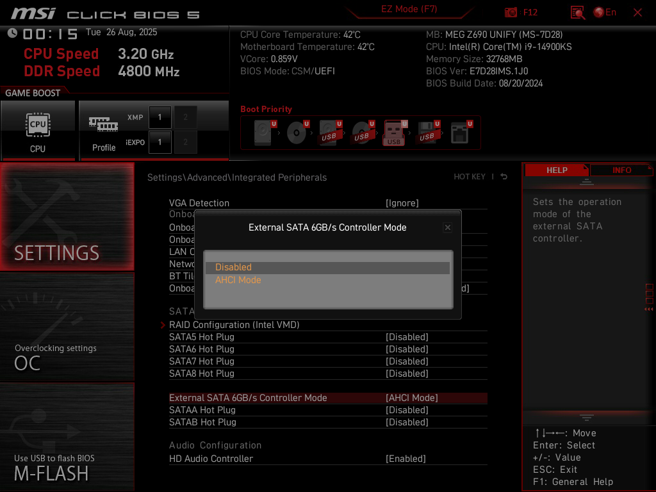Select the USB floppy boot device icon
The height and width of the screenshot is (492, 656).
pos(428,133)
